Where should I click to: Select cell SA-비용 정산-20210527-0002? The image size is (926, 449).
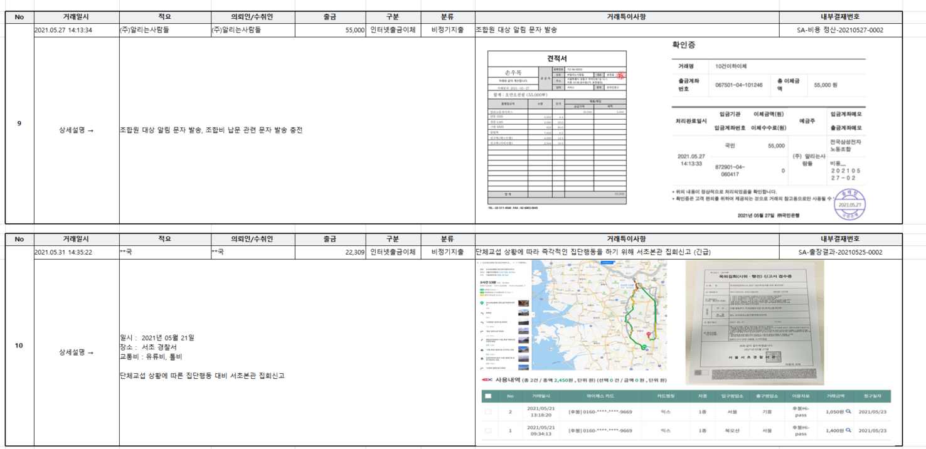click(840, 30)
